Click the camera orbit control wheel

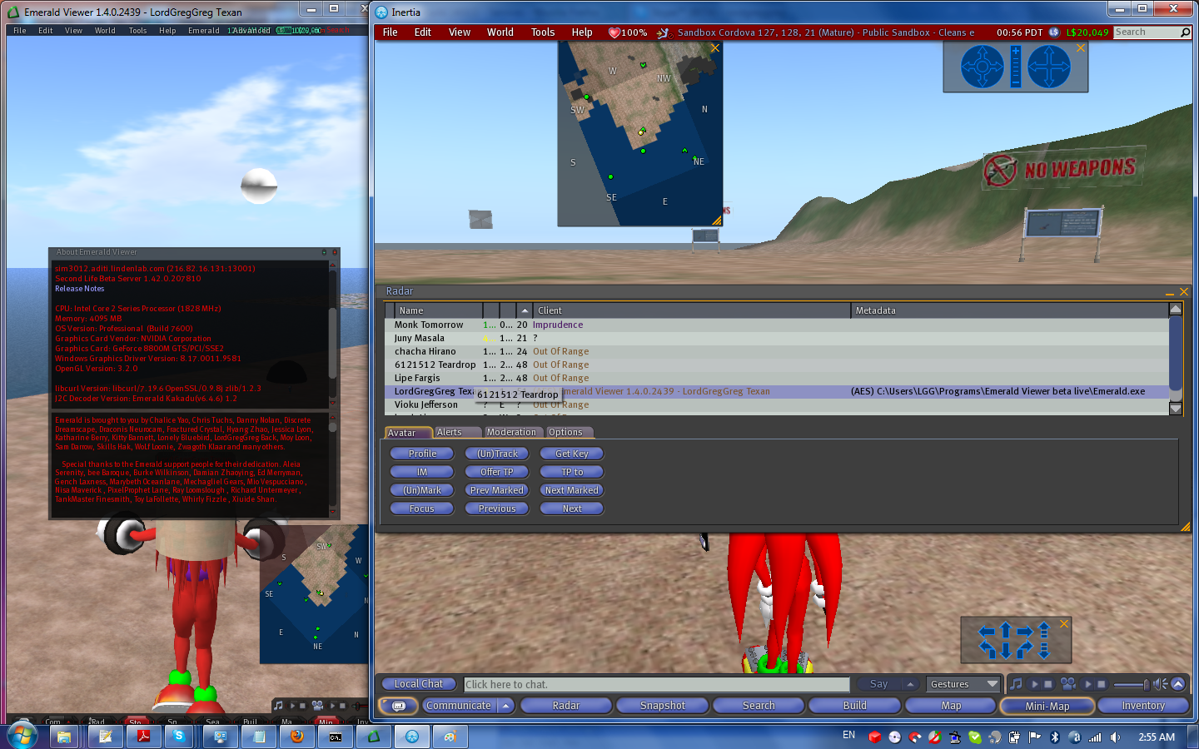tap(983, 67)
